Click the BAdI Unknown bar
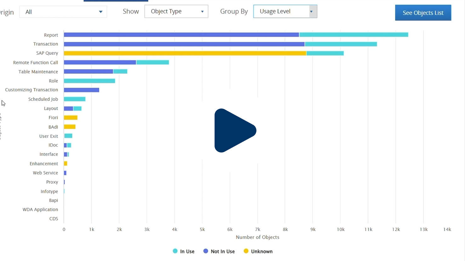Viewport: 465px width, 261px height. [70, 127]
